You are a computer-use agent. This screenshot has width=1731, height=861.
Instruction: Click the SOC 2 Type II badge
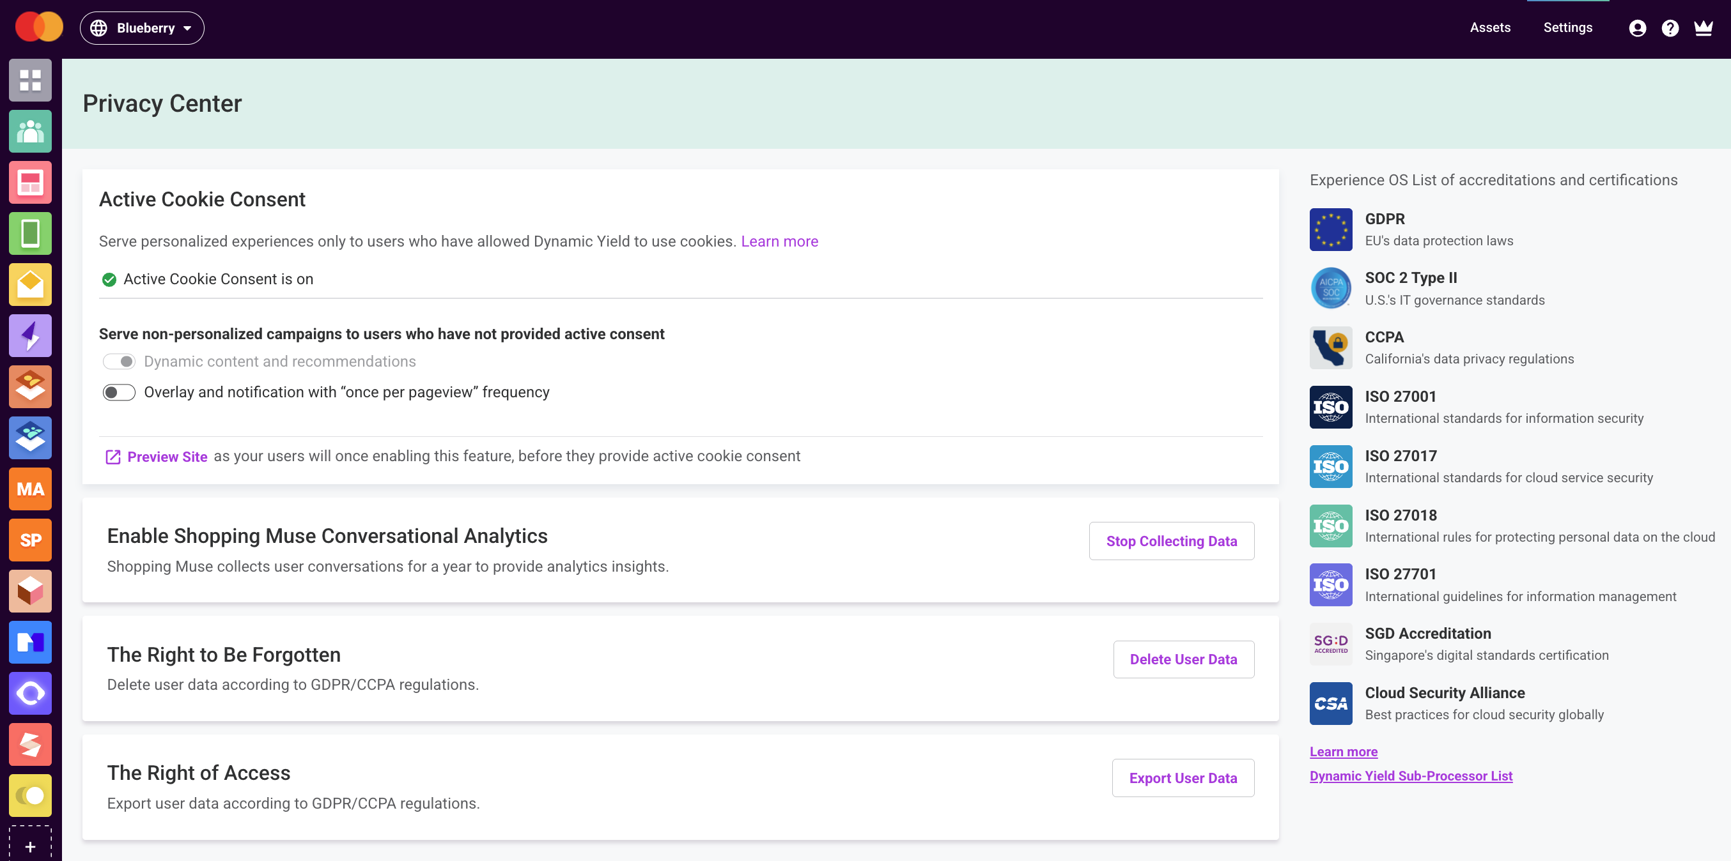click(1330, 289)
